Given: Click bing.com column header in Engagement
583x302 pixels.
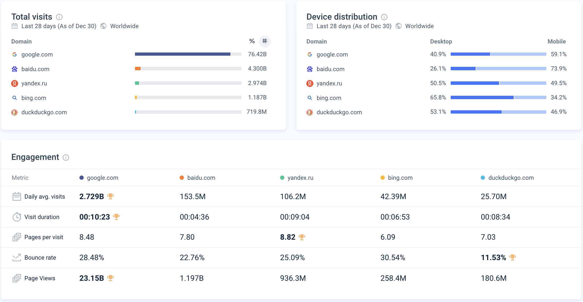Looking at the screenshot, I should tap(397, 178).
